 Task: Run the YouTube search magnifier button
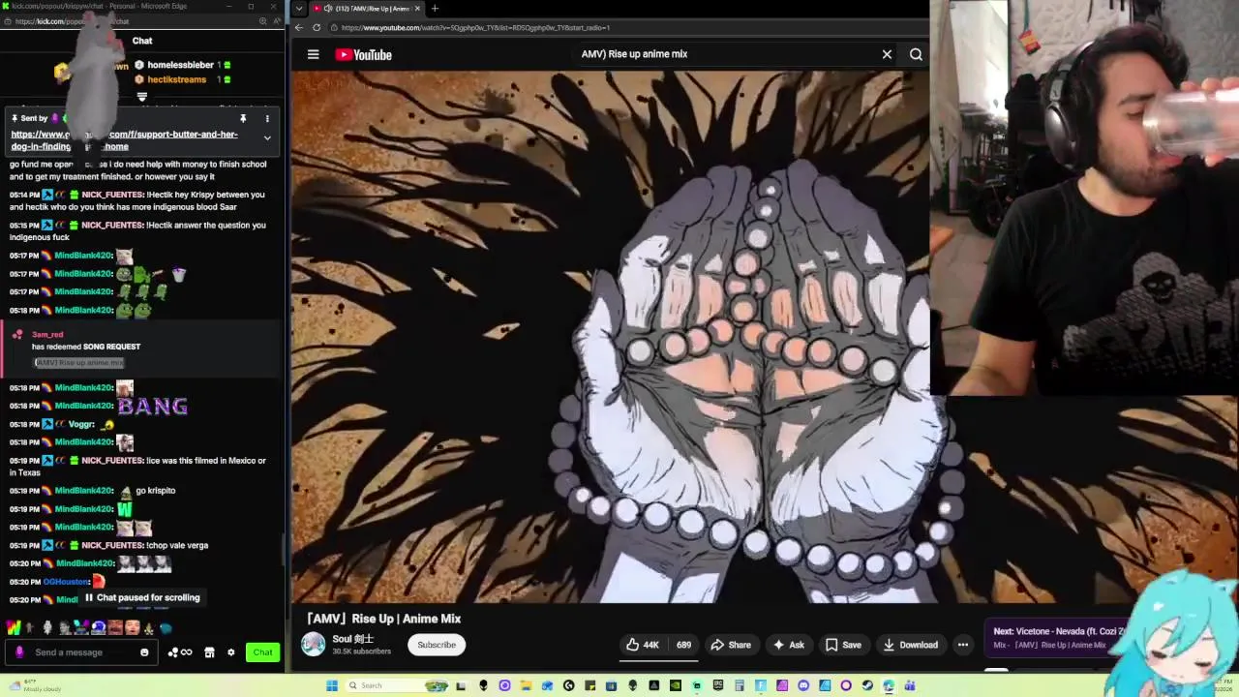coord(916,54)
